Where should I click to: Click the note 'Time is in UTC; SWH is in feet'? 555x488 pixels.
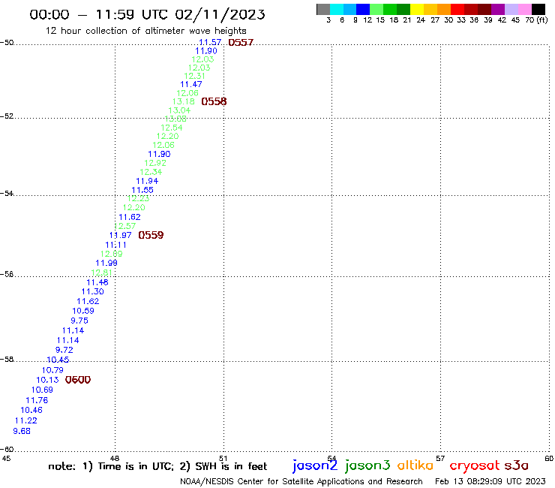click(157, 466)
